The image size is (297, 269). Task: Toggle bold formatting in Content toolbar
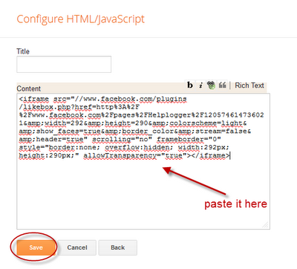coord(190,85)
